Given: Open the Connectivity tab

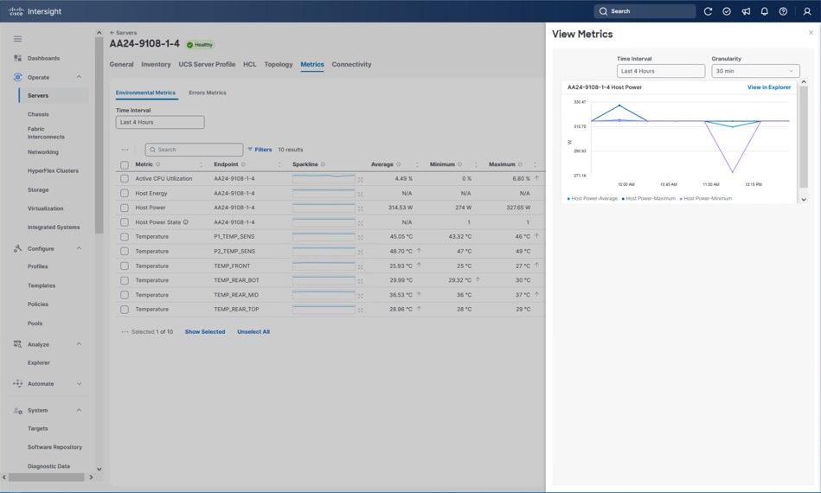Looking at the screenshot, I should point(351,64).
